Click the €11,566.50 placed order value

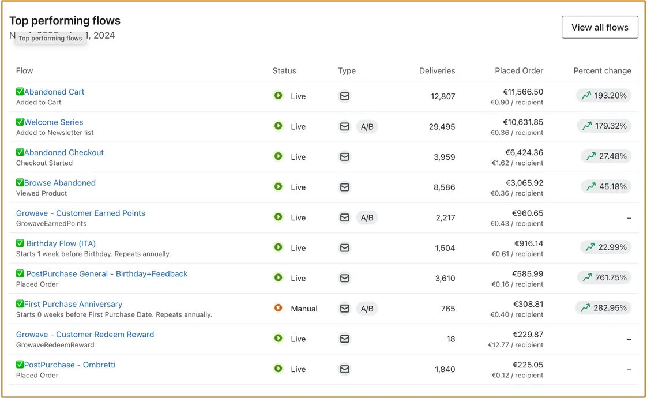(523, 92)
